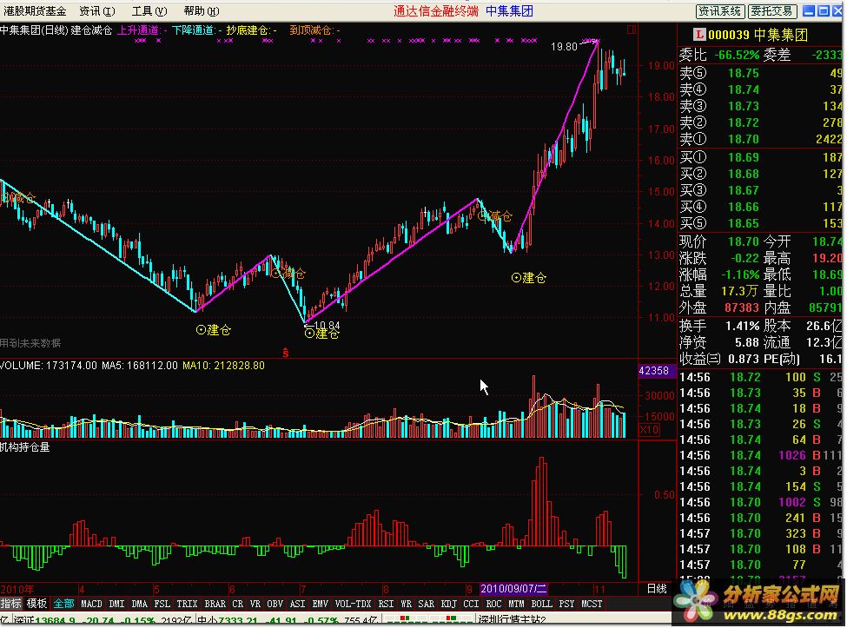This screenshot has width=847, height=628.
Task: Click the 中小 7333.21 index in status bar
Action: 229,621
